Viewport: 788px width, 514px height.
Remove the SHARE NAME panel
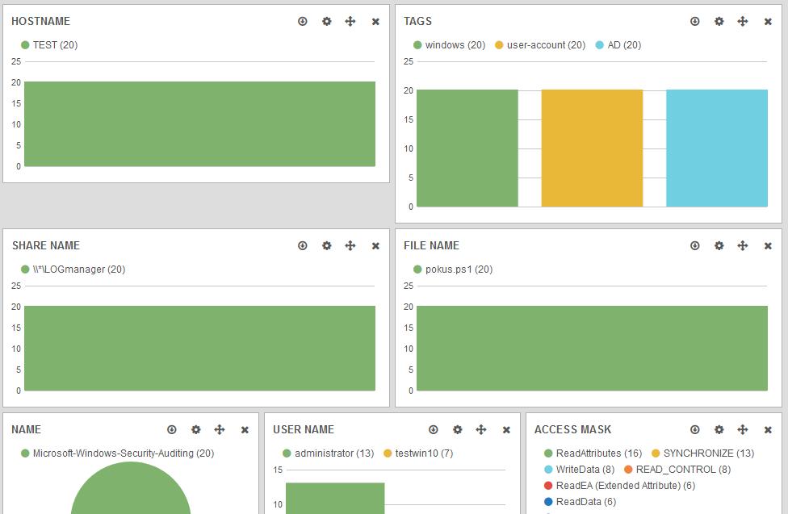375,245
